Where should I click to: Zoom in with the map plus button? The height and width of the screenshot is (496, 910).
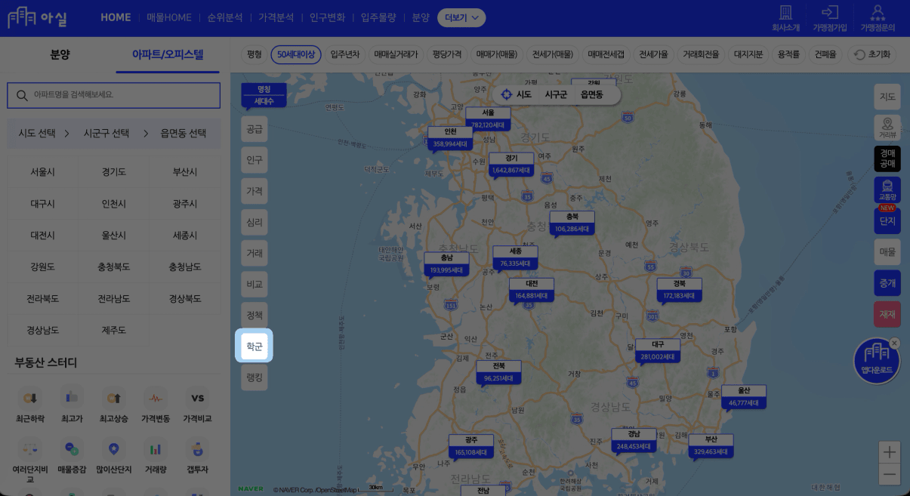point(890,452)
